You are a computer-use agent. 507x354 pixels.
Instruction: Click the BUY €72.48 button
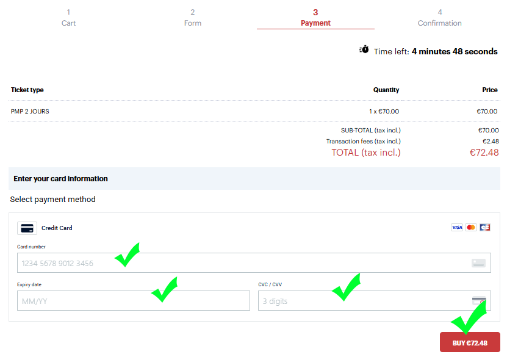(470, 342)
